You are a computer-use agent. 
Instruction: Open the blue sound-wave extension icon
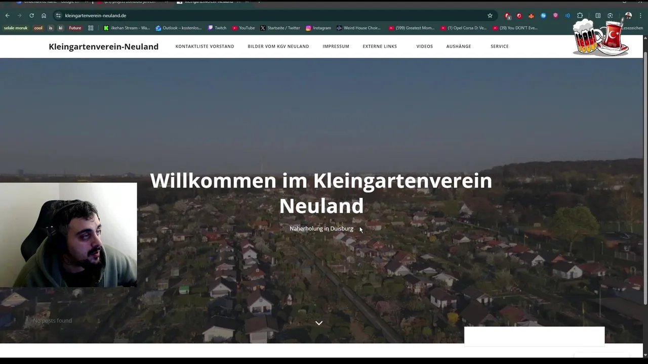[568, 16]
